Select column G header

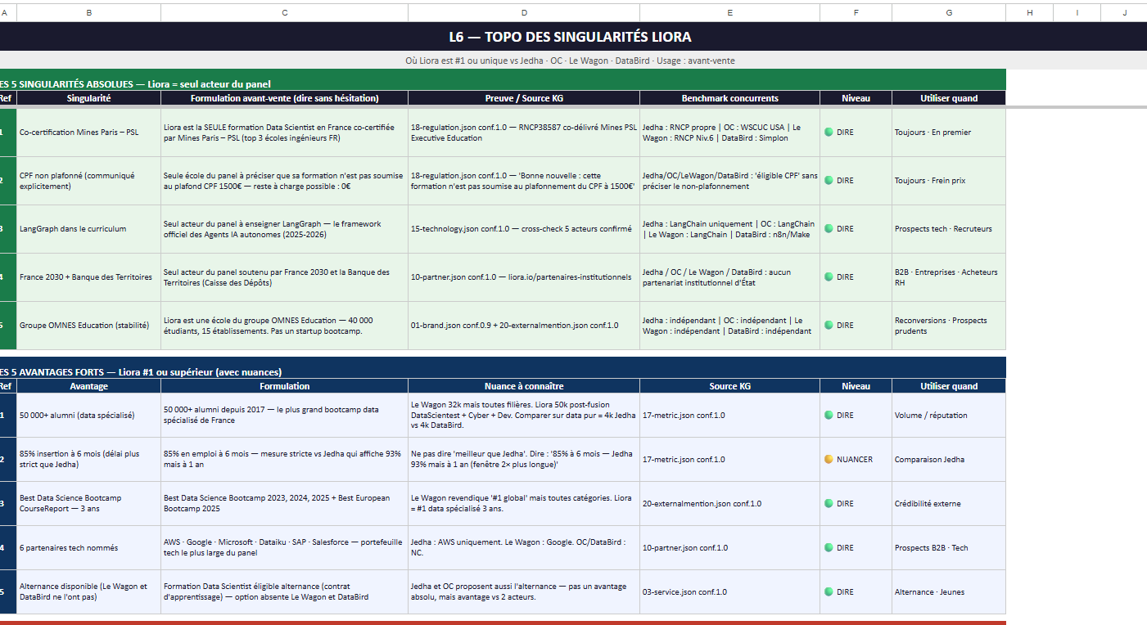point(949,12)
